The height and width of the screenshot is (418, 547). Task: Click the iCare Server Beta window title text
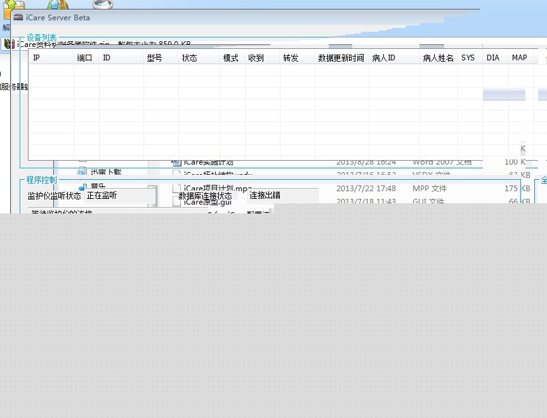coord(58,18)
